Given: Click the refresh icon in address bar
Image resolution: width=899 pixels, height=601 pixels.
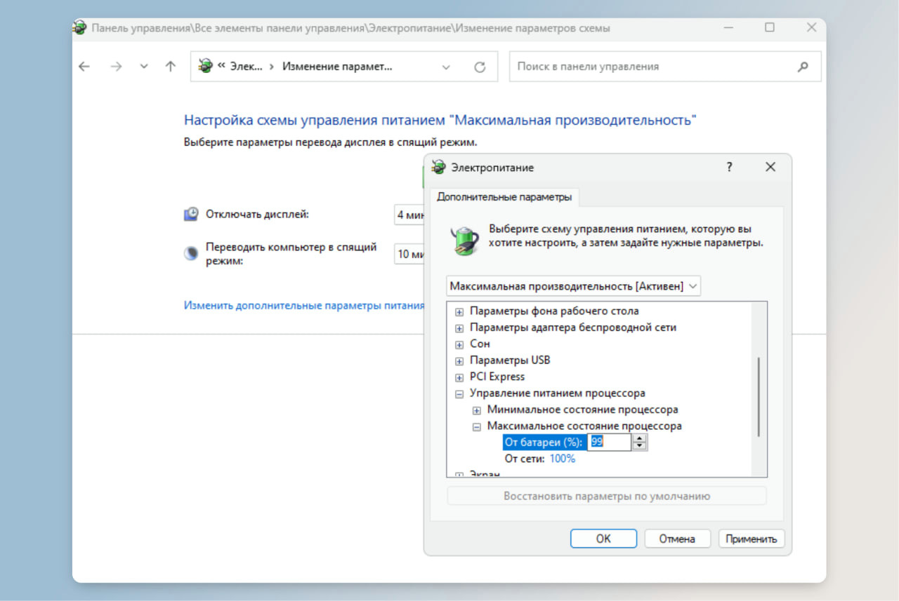Looking at the screenshot, I should [480, 67].
